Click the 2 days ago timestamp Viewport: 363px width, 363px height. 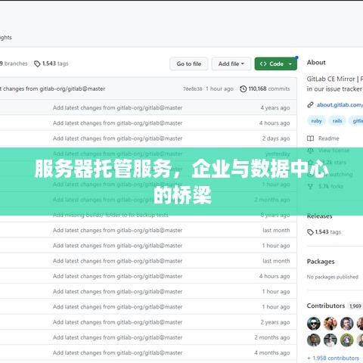[276, 138]
